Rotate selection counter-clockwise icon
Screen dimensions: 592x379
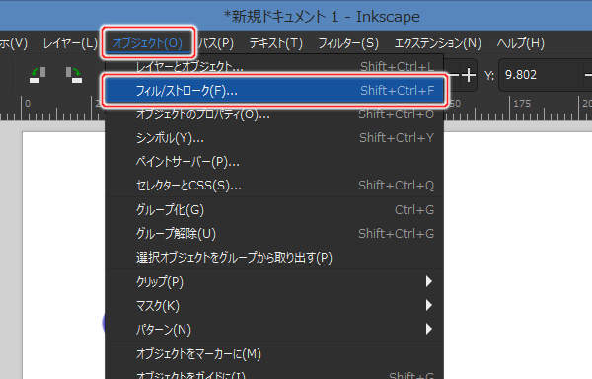[37, 75]
